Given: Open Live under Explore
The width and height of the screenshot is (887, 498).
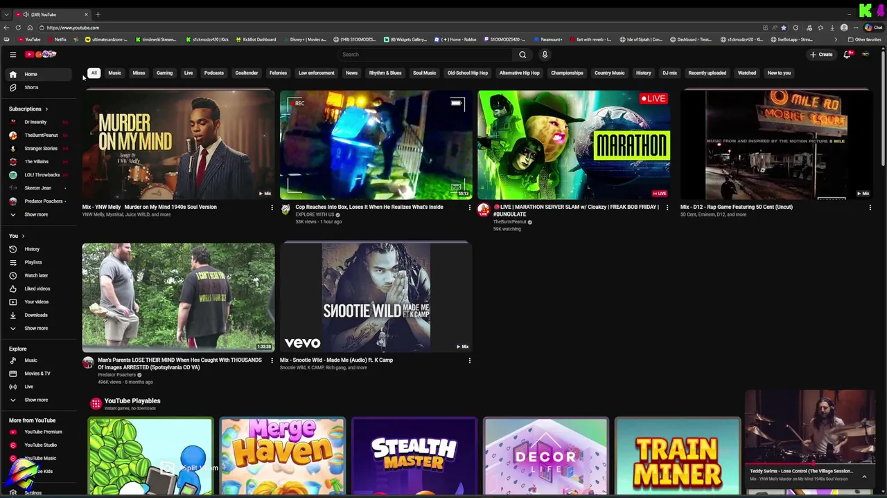Looking at the screenshot, I should tap(39, 387).
